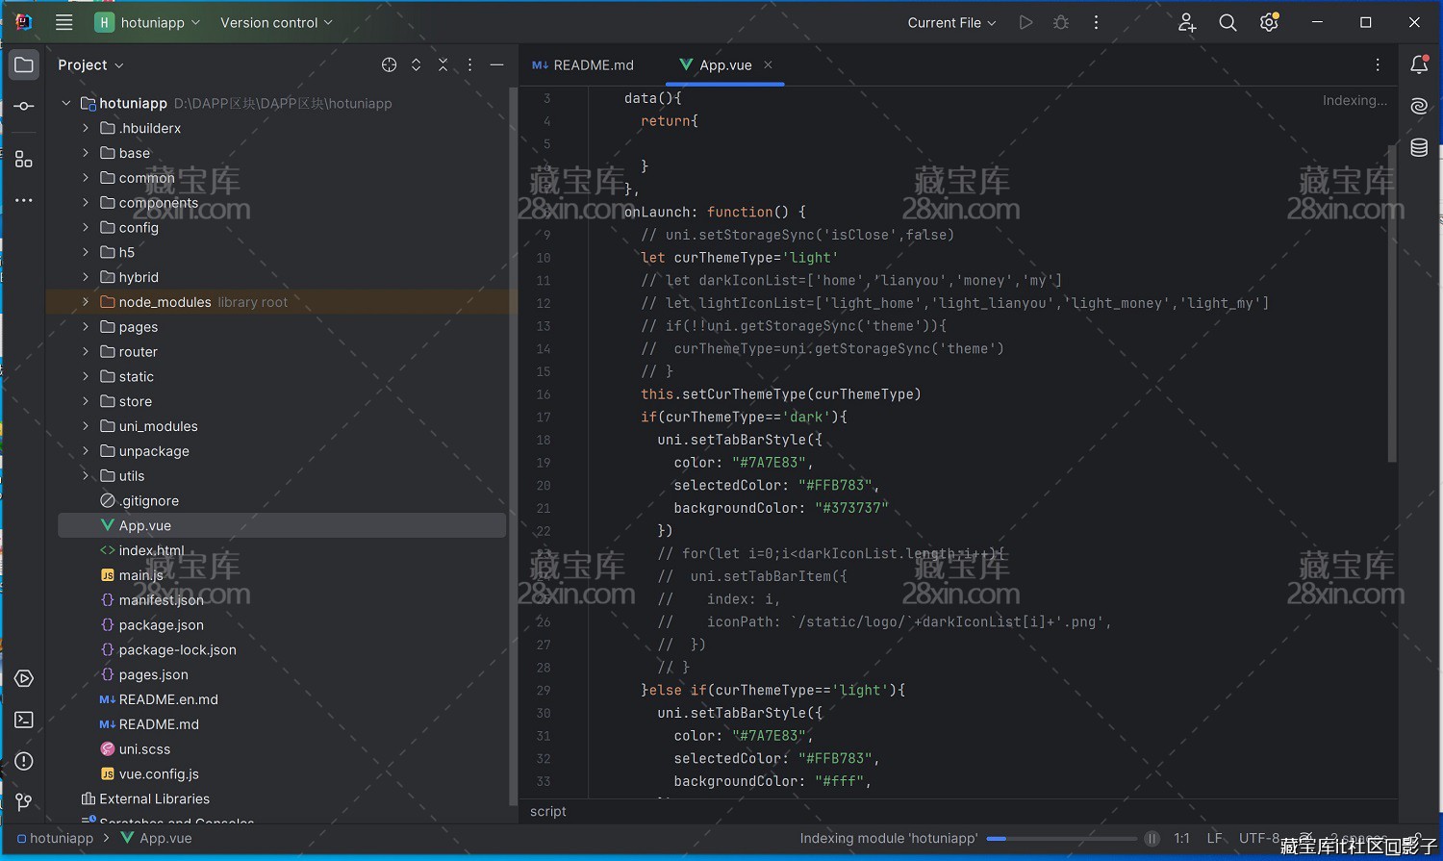1443x861 pixels.
Task: Expand the utils folder
Action: (86, 476)
